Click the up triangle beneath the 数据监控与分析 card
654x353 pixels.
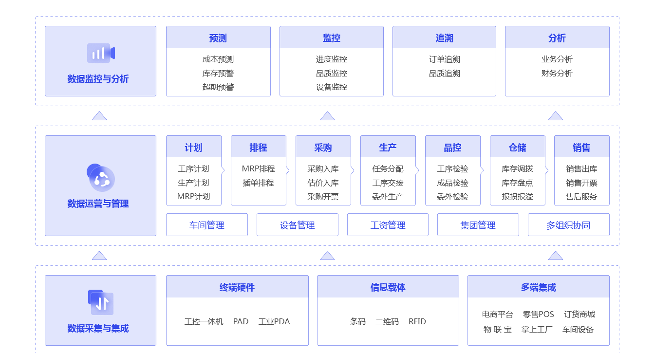click(99, 116)
